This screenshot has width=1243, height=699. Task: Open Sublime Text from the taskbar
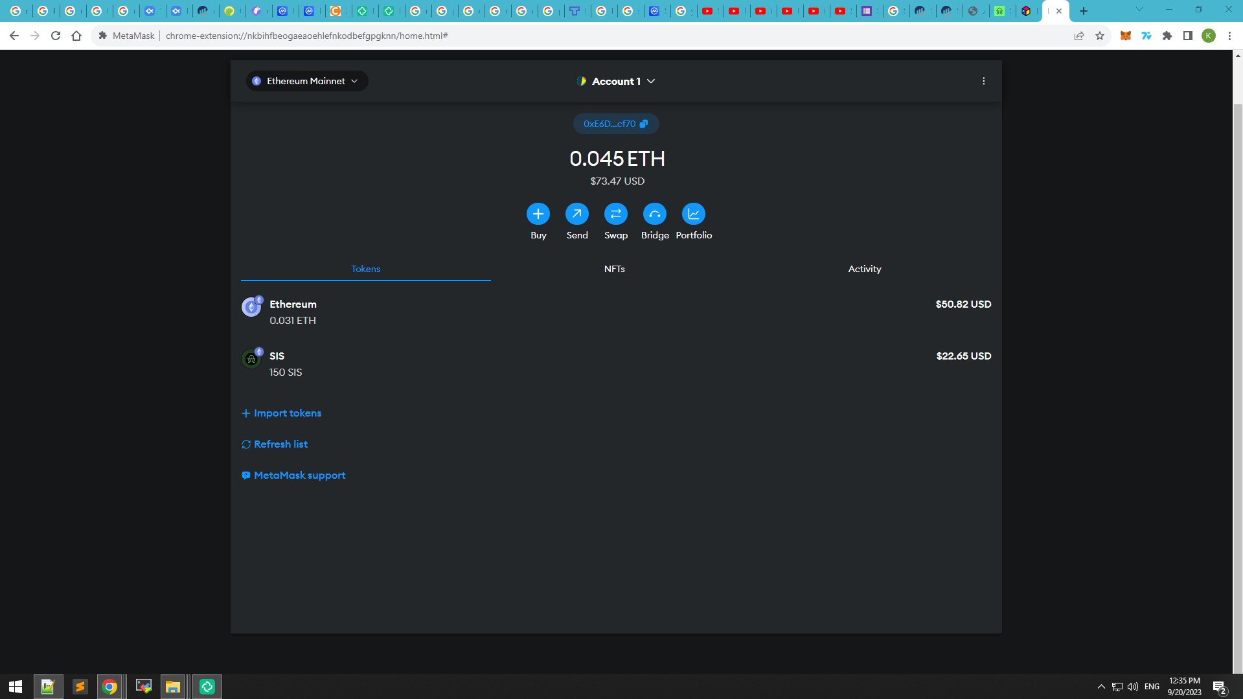point(80,687)
